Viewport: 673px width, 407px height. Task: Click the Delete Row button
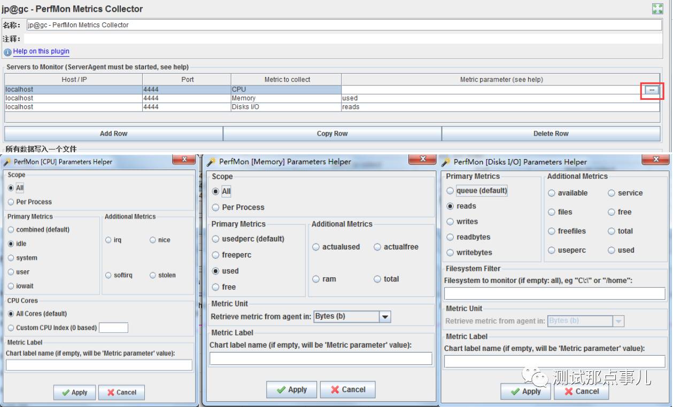(x=551, y=134)
